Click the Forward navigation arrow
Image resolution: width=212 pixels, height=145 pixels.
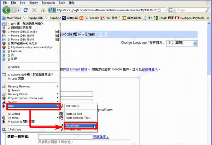pos(14,10)
